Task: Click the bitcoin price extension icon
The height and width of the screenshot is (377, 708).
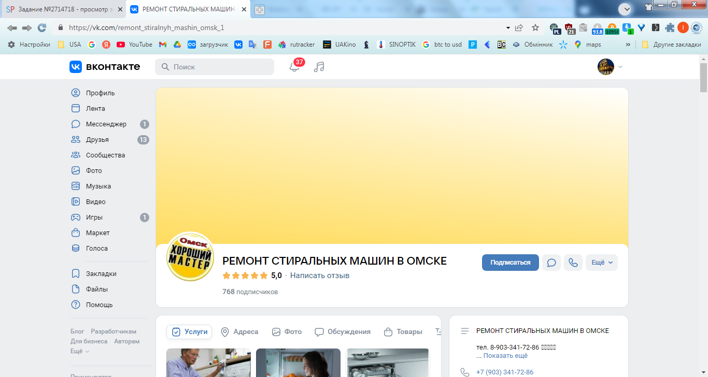Action: (612, 28)
